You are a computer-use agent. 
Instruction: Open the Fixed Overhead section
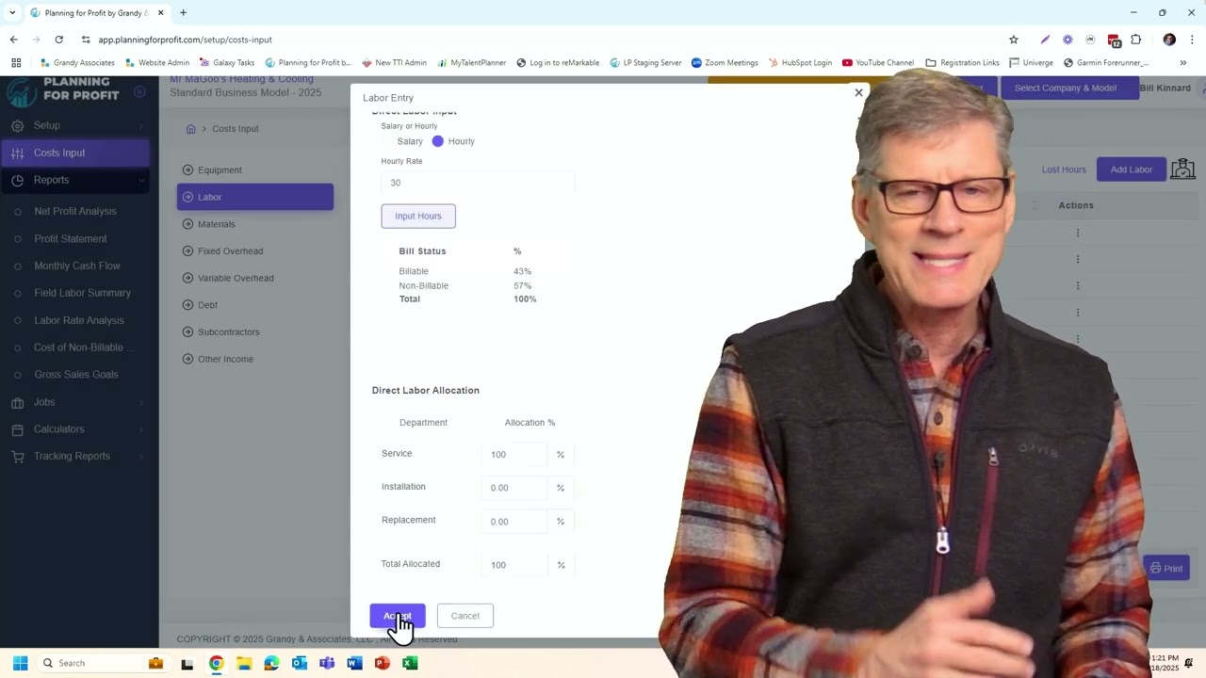click(255, 251)
